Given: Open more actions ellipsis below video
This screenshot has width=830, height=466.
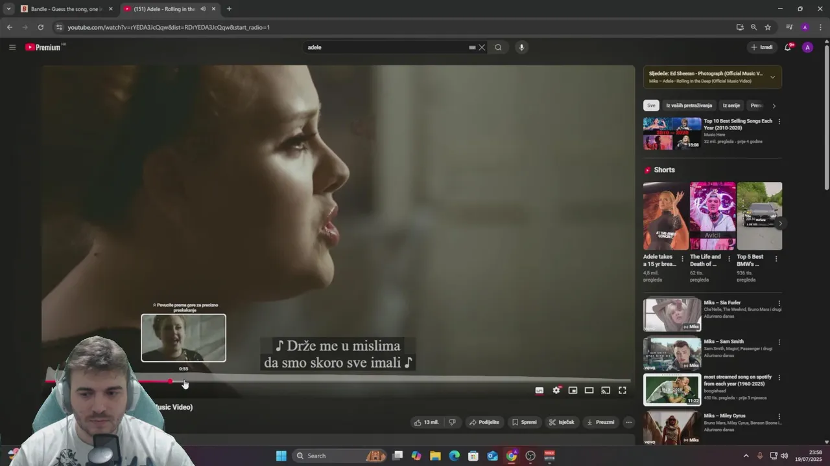Looking at the screenshot, I should (628, 422).
